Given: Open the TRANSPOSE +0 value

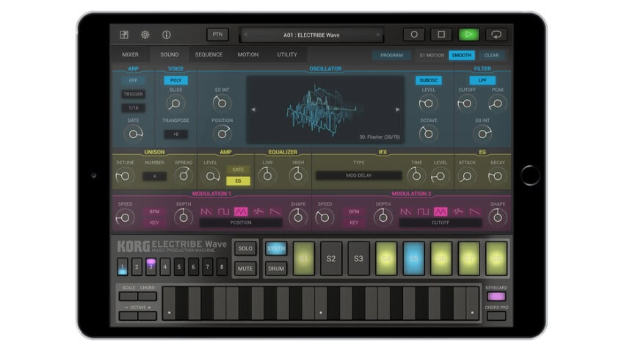Looking at the screenshot, I should tap(176, 134).
